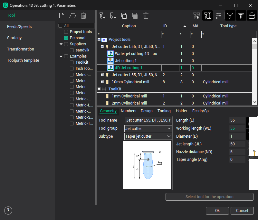Click the first funnel filter icon

[230, 15]
